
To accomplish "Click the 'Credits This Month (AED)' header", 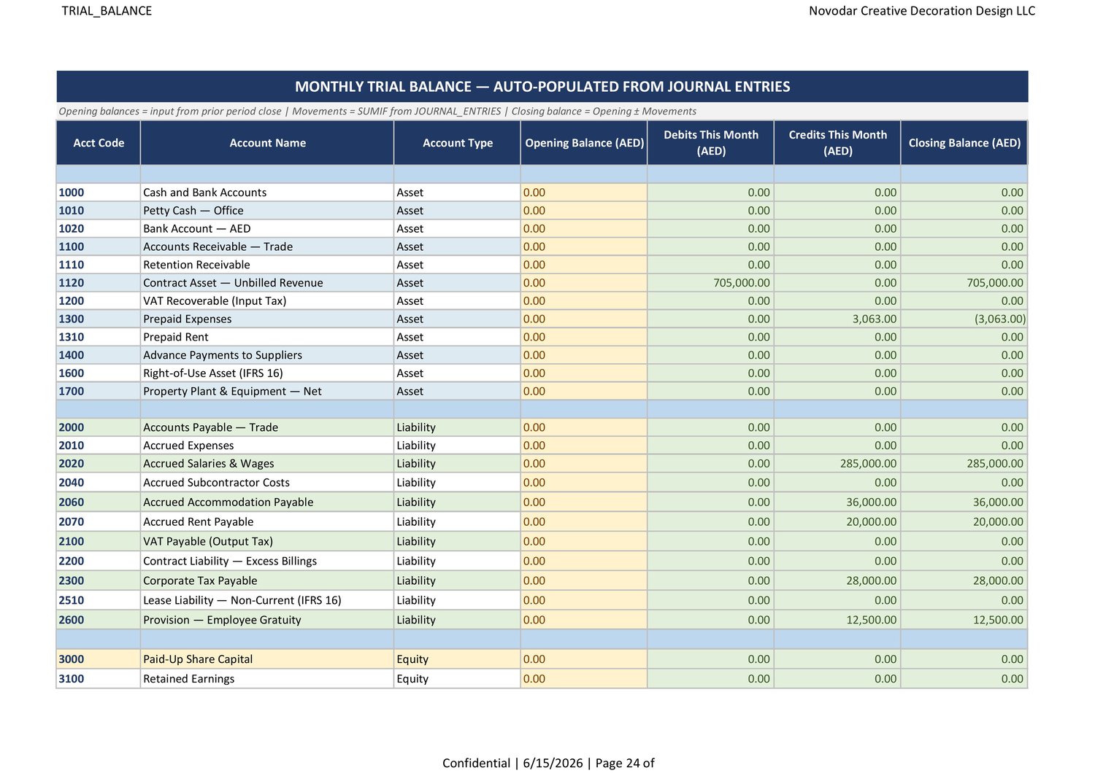I will (x=837, y=143).
